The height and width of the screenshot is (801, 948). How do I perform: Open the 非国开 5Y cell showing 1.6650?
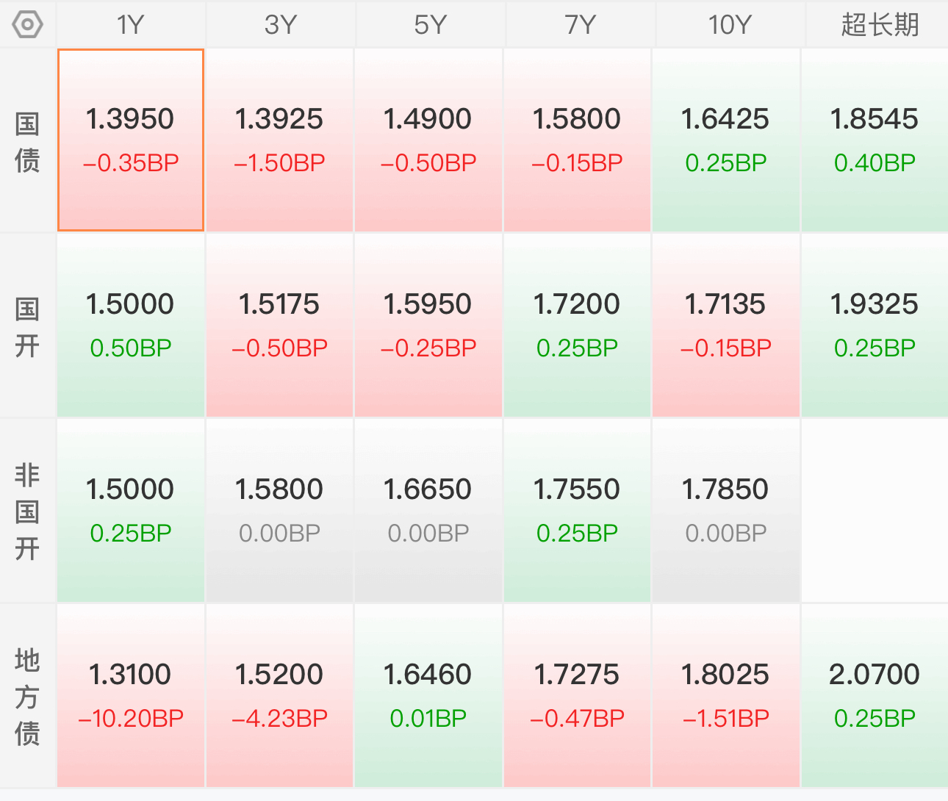(428, 511)
